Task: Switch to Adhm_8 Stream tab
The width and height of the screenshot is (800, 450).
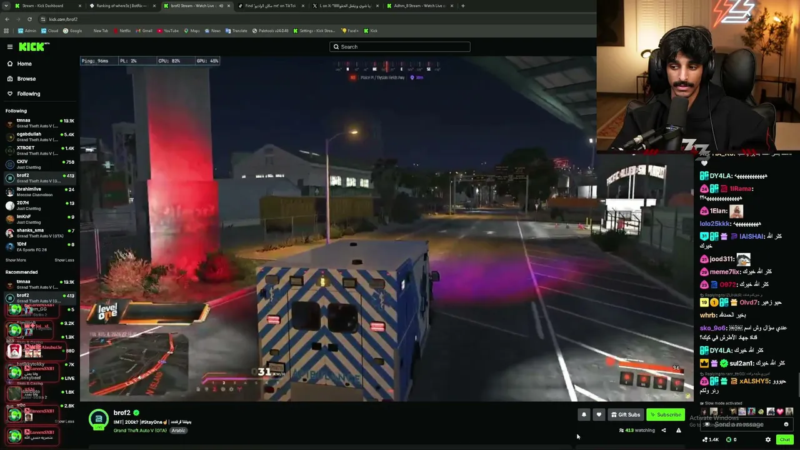Action: (x=419, y=6)
